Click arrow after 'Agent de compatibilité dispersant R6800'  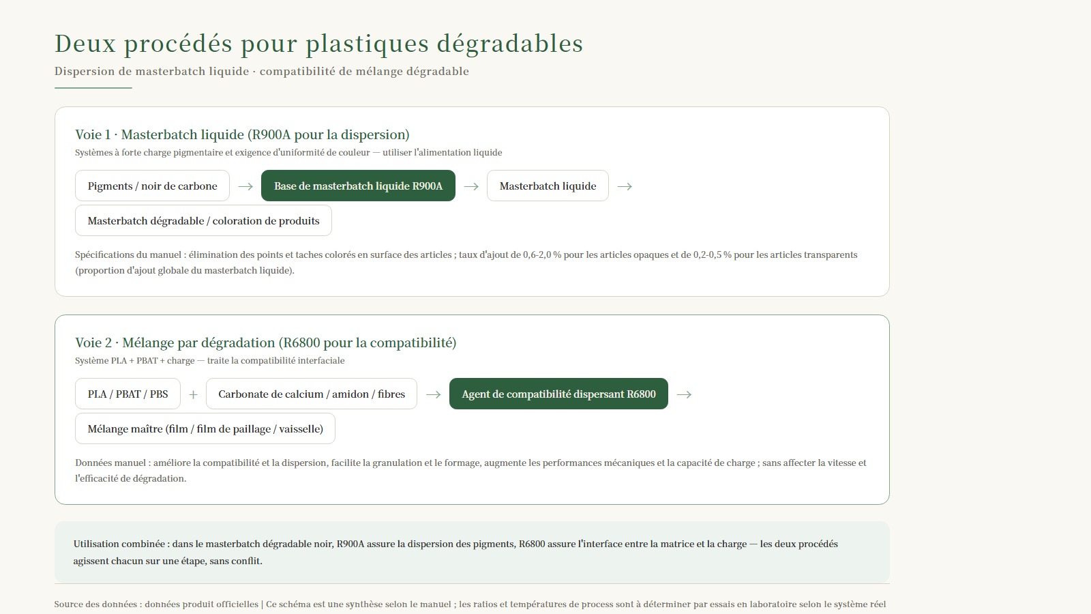tap(684, 394)
